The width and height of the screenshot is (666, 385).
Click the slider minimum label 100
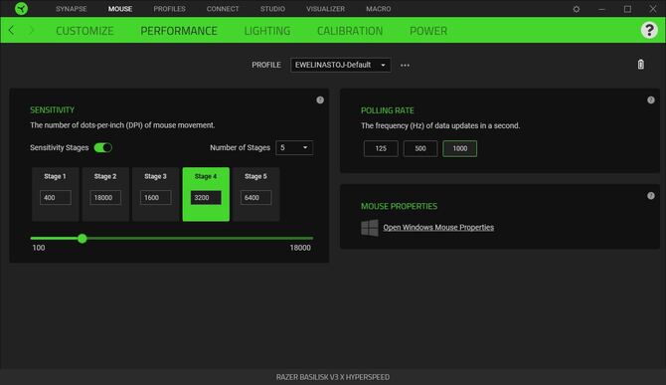[38, 248]
